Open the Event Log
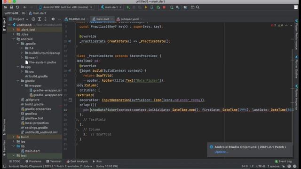 click(283, 161)
